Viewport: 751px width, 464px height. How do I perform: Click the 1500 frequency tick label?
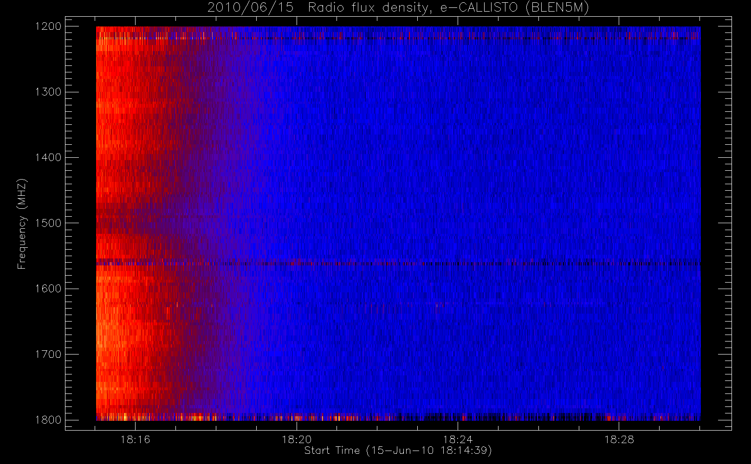pyautogui.click(x=48, y=223)
